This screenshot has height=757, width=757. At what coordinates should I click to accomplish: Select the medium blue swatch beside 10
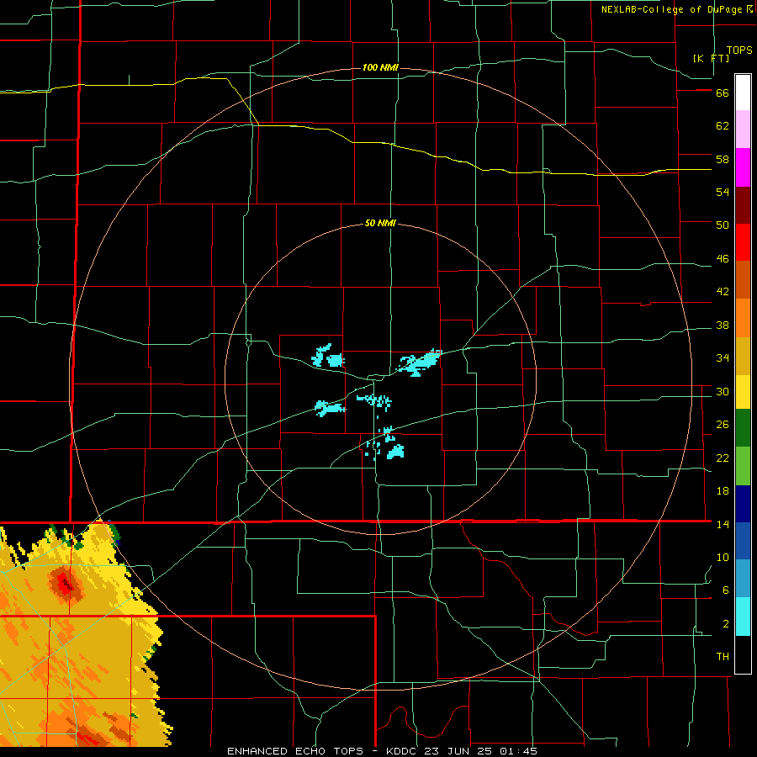pos(743,541)
